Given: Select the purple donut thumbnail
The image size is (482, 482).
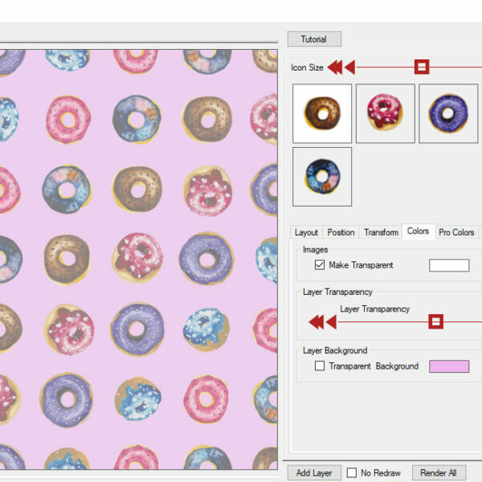Looking at the screenshot, I should pos(448,113).
